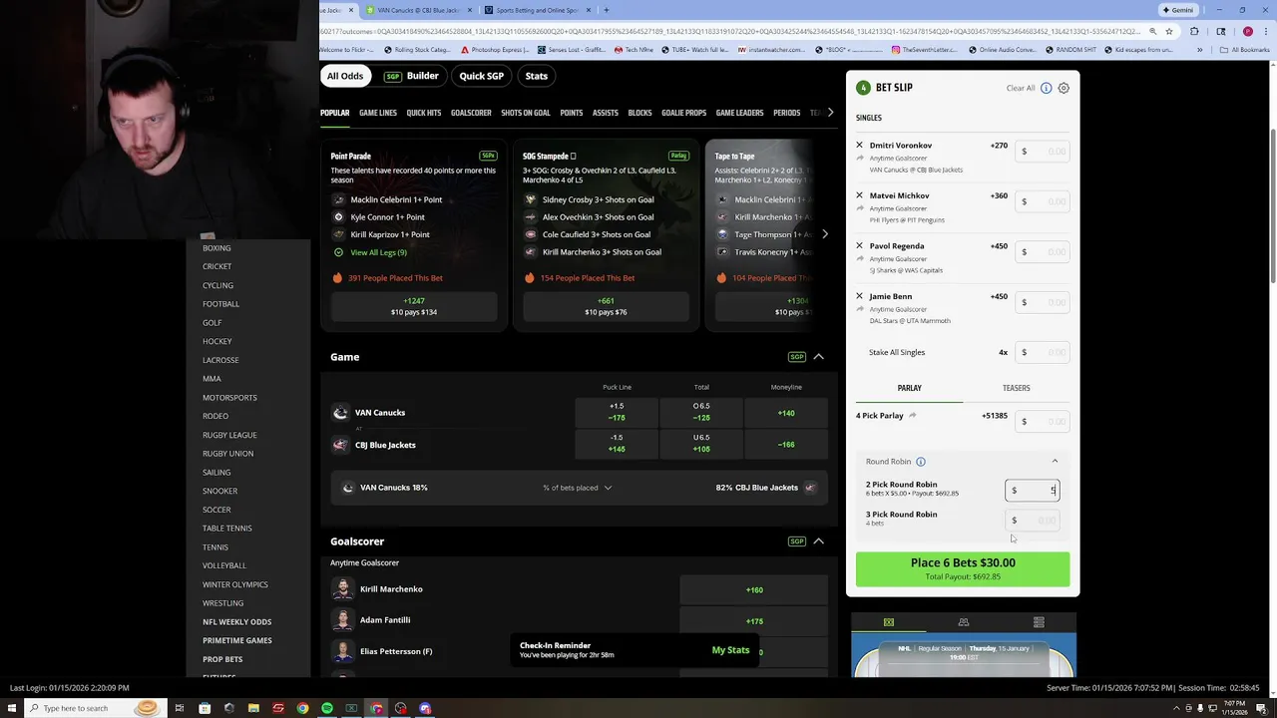Viewport: 1277px width, 718px height.
Task: Select the Popular category tab
Action: click(334, 113)
